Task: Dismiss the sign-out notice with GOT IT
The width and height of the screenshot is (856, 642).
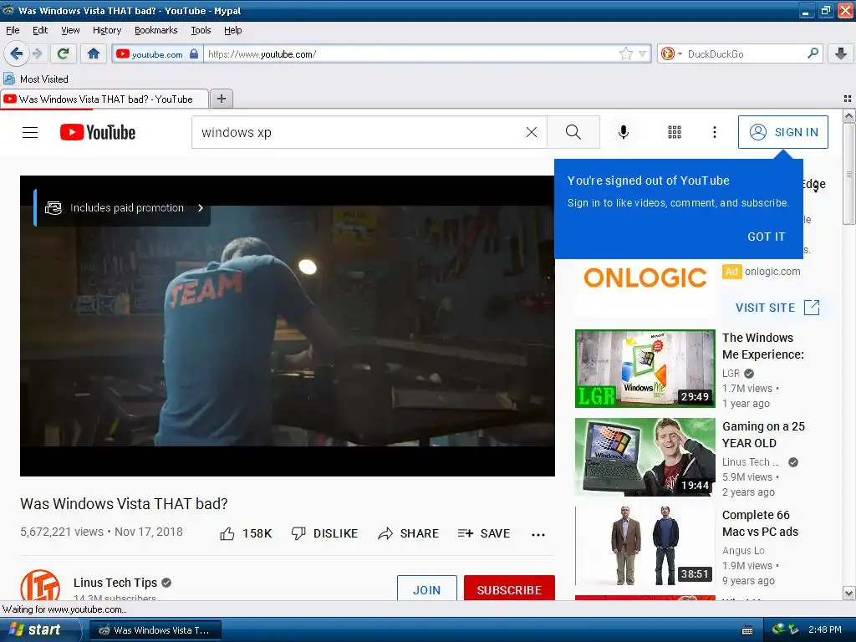Action: click(x=766, y=237)
